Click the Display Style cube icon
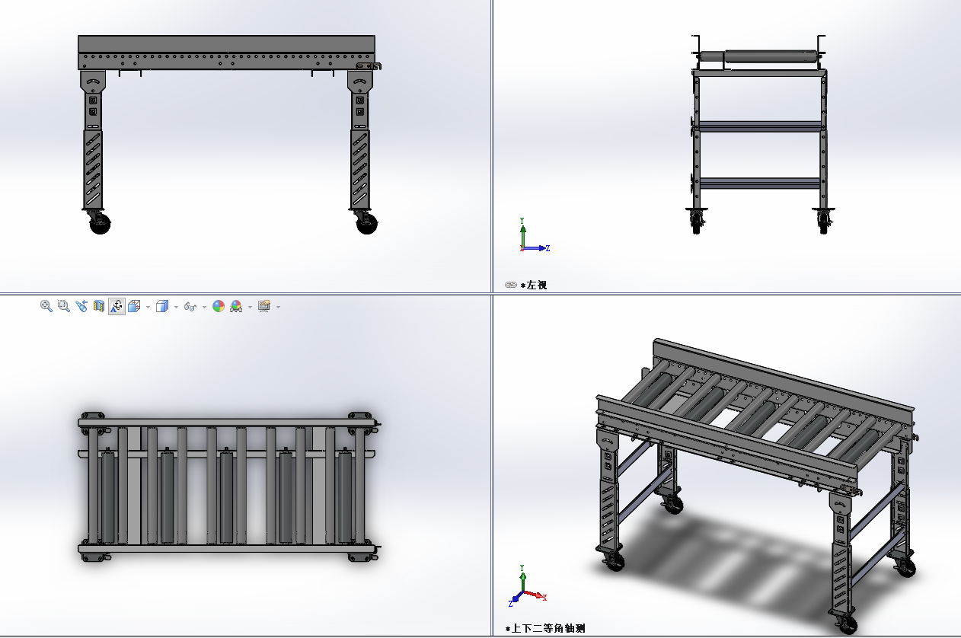The height and width of the screenshot is (638, 961). click(161, 306)
